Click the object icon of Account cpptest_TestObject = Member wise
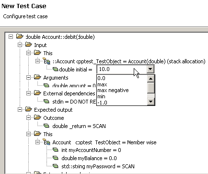This screenshot has width=208, height=174. [x=46, y=142]
